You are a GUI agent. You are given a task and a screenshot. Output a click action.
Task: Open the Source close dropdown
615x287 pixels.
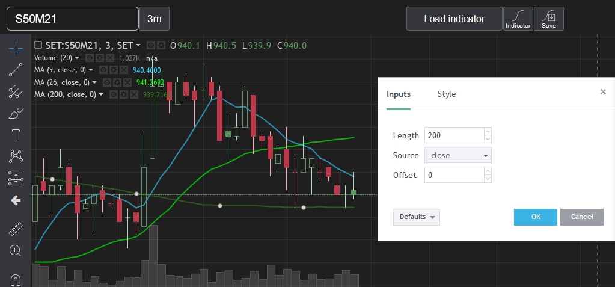[x=457, y=155]
